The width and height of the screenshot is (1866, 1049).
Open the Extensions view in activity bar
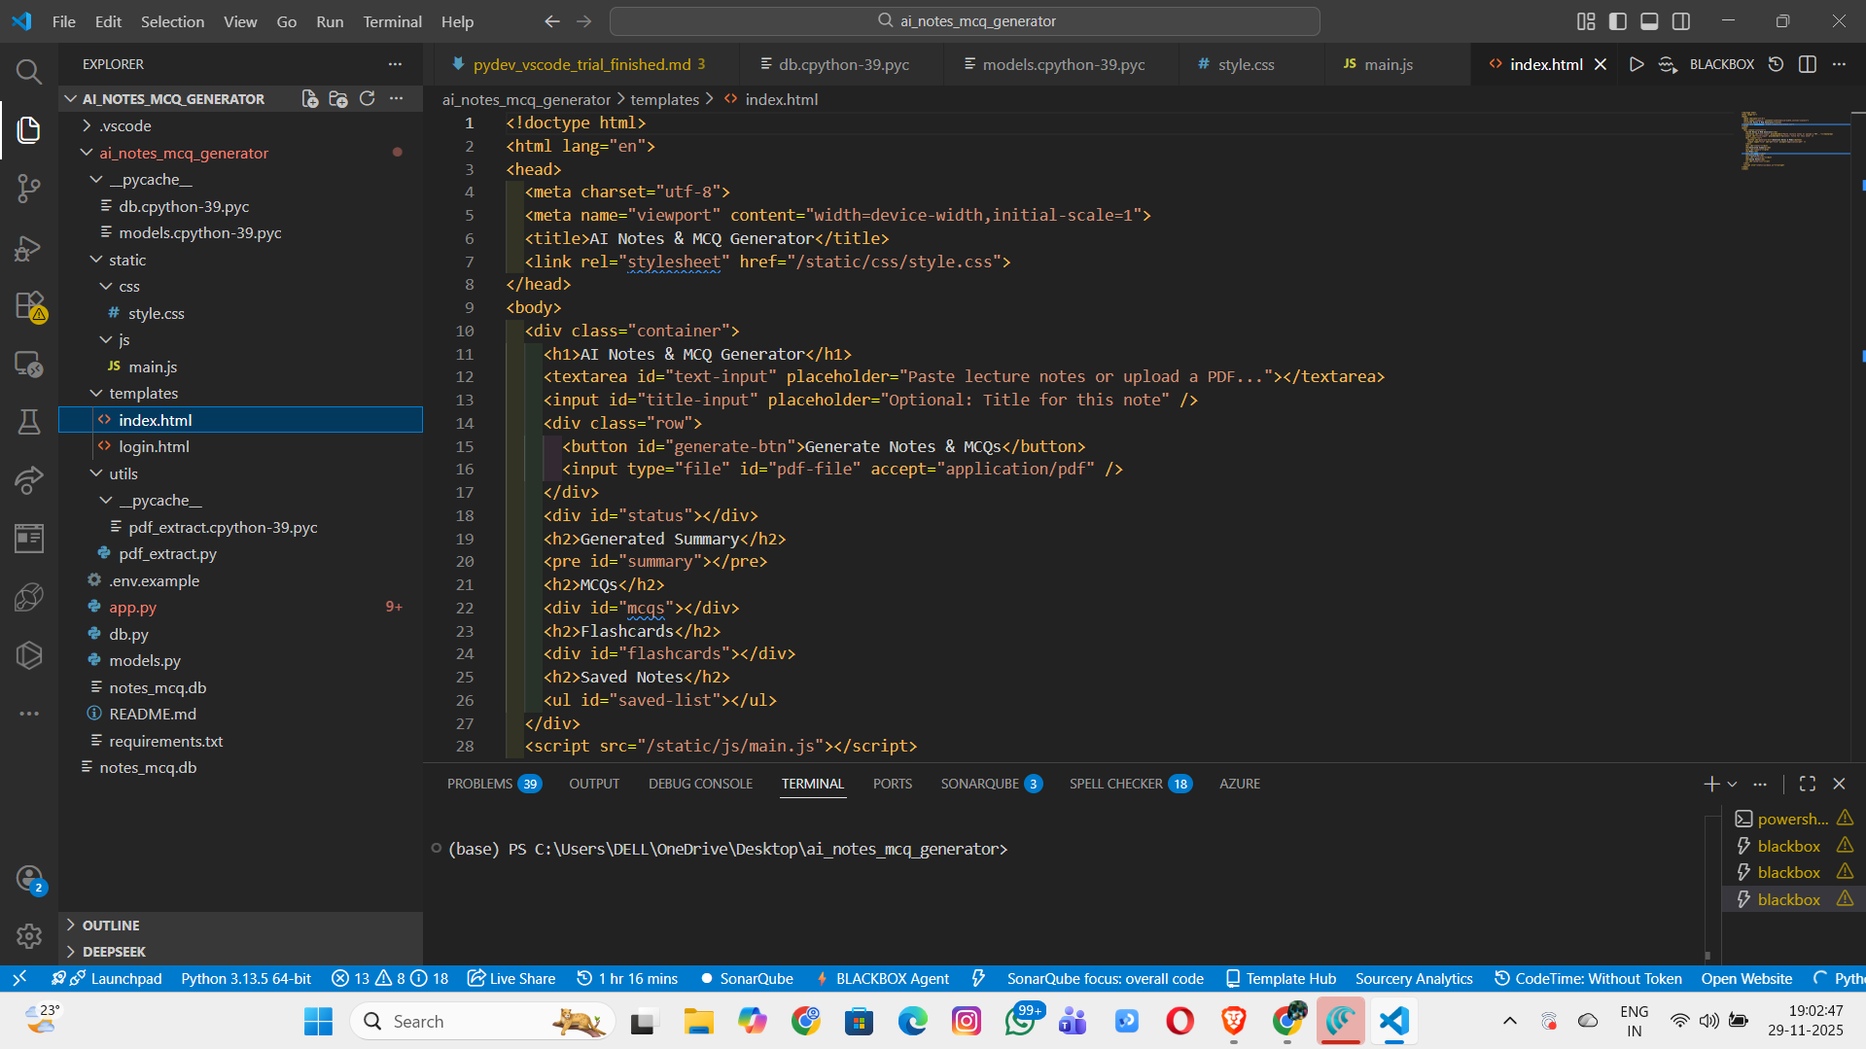tap(28, 306)
